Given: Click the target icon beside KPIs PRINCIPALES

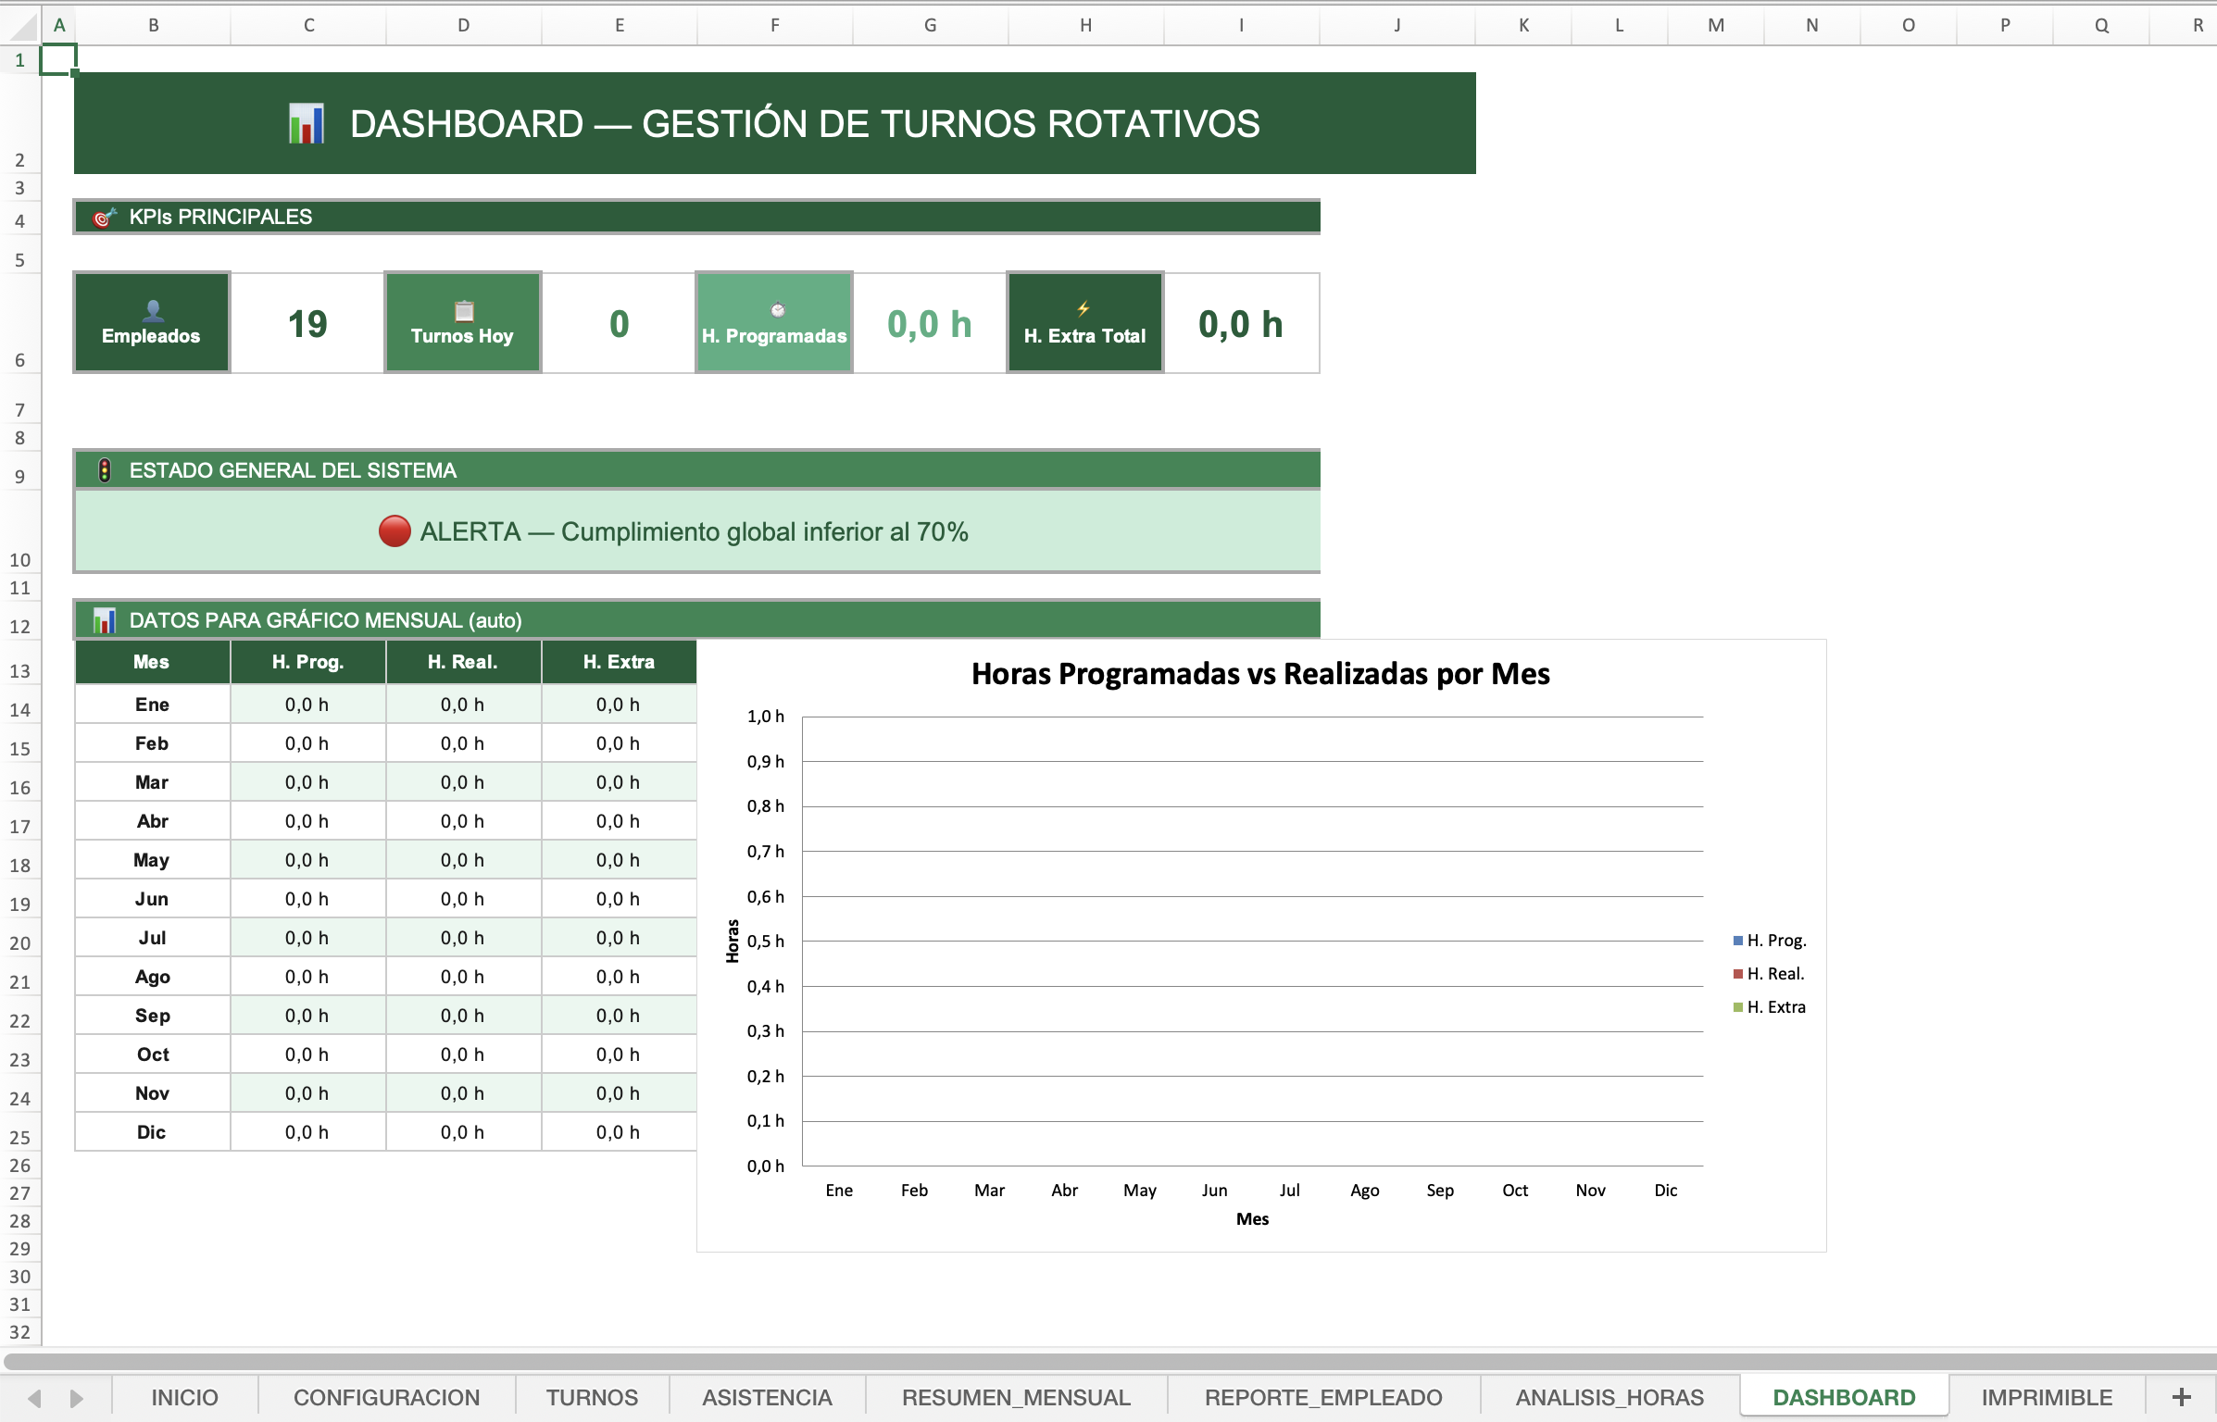Looking at the screenshot, I should [105, 218].
